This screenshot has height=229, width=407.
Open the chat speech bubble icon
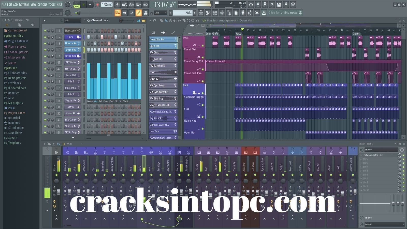293,5
